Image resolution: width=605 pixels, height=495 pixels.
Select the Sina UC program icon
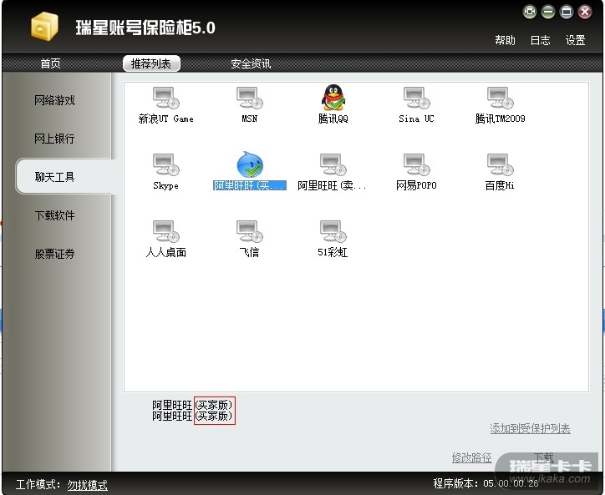point(416,98)
